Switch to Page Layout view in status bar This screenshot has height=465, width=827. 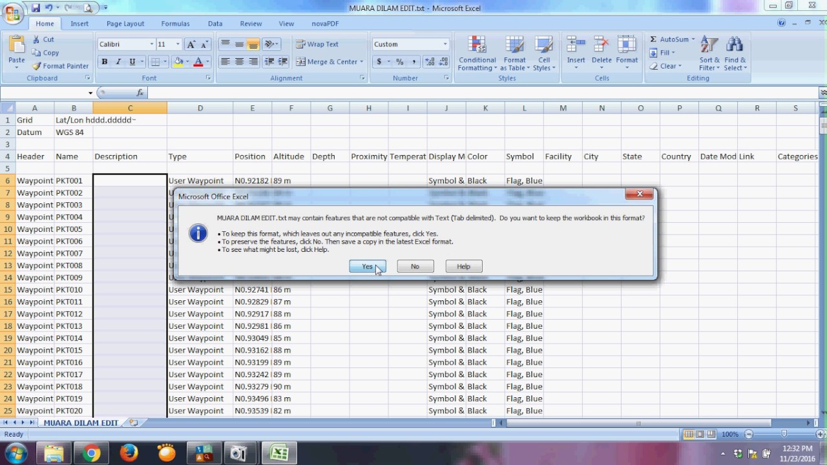[x=700, y=435]
